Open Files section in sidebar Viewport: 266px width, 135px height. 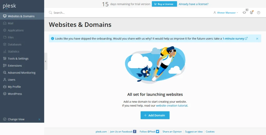(x=22, y=37)
